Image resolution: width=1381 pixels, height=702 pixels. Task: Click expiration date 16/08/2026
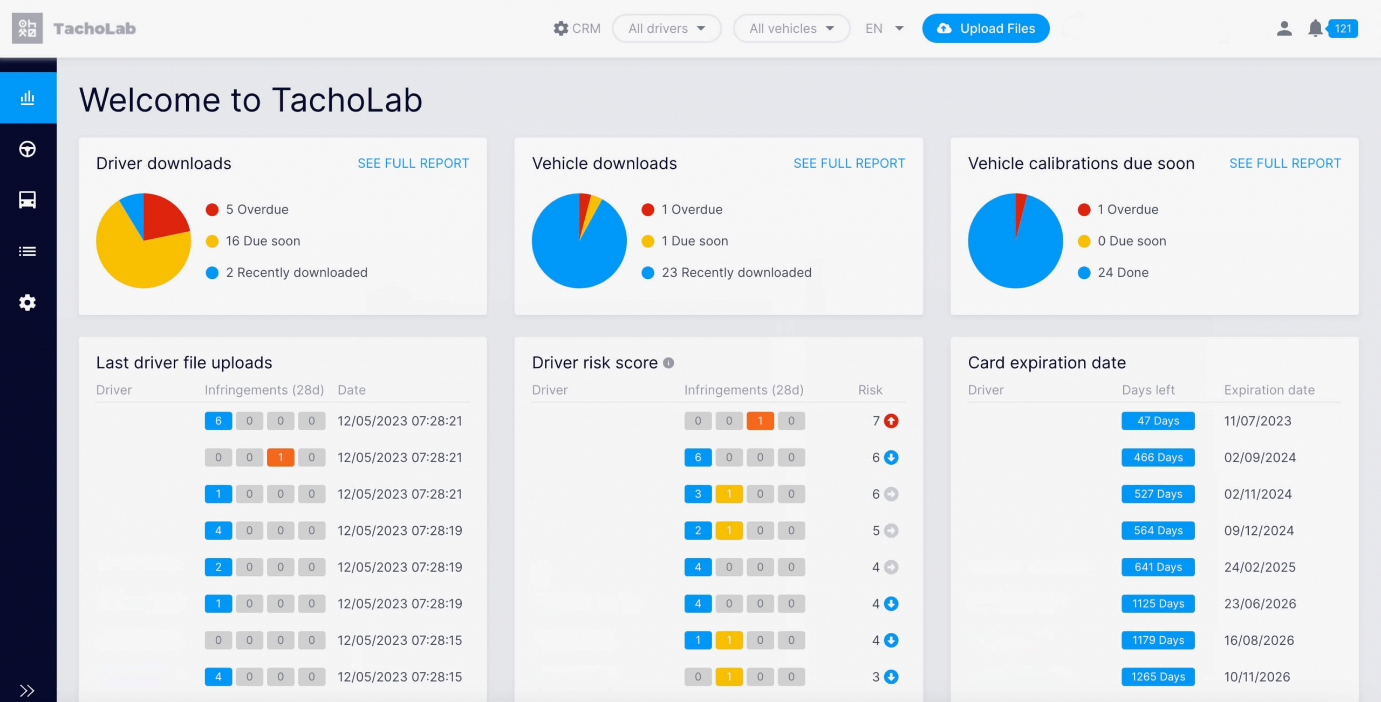(x=1259, y=640)
